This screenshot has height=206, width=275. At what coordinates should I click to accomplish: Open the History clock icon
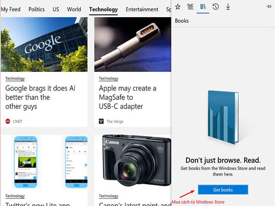[216, 7]
